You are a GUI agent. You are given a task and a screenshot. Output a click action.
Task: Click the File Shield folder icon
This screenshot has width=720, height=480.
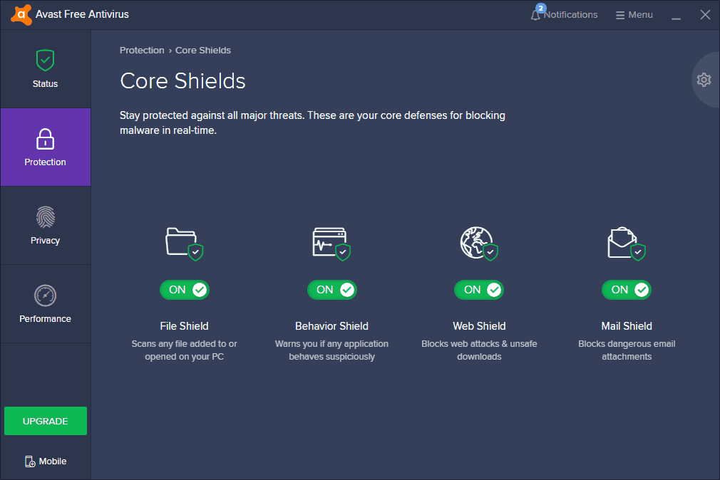(184, 242)
